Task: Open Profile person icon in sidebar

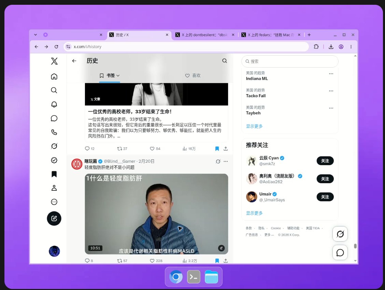Action: click(54, 188)
